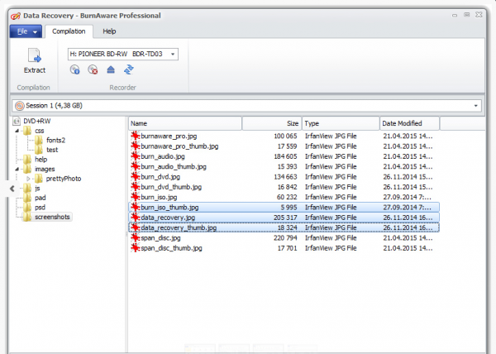
Task: Minimize the Data Recovery window
Action: (455, 15)
